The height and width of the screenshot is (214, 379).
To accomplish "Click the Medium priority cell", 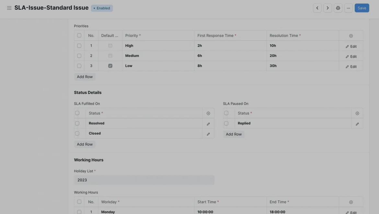I will 158,56.
